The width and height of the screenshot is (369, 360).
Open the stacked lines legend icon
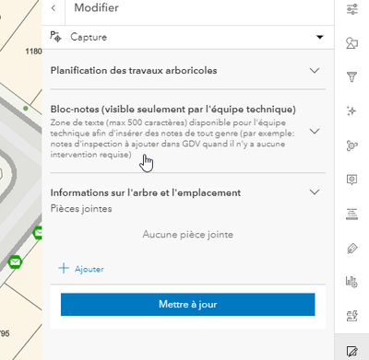coord(352,214)
